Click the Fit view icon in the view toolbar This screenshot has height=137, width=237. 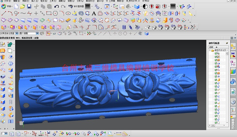pos(107,6)
